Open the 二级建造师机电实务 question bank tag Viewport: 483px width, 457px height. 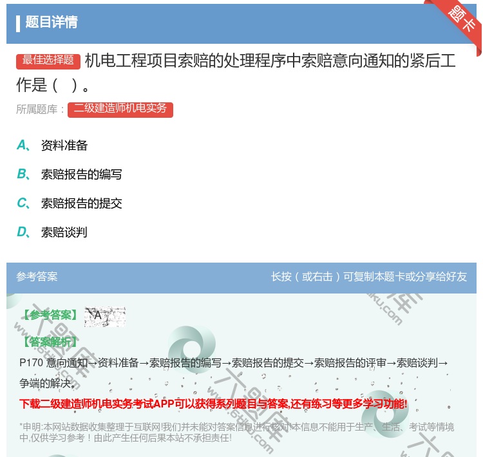120,109
